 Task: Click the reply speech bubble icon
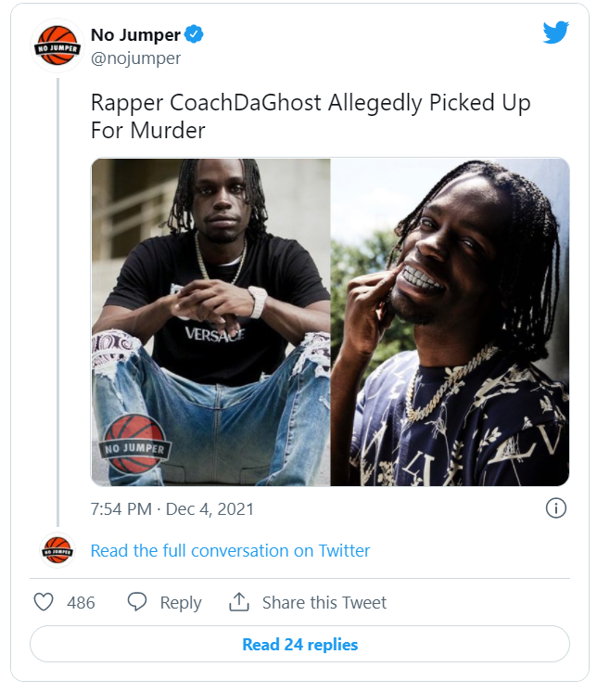[x=137, y=602]
